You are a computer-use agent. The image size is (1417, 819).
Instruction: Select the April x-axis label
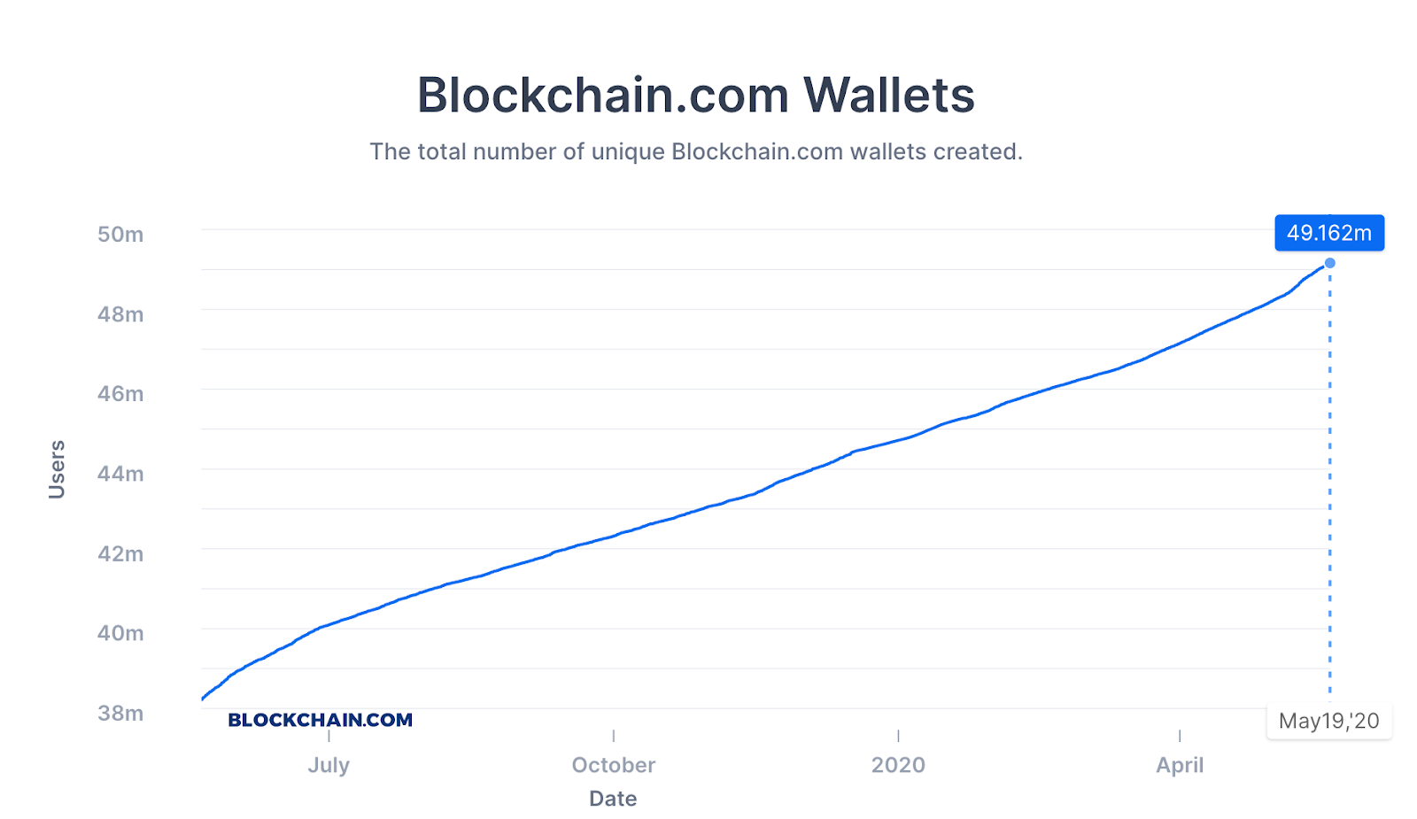(1180, 765)
